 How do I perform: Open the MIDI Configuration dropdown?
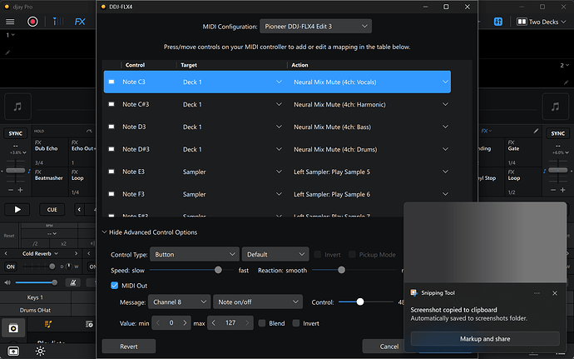[315, 27]
